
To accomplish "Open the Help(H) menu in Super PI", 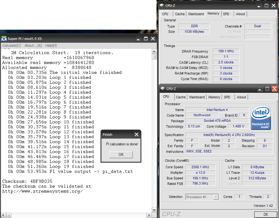I will point(51,45).
